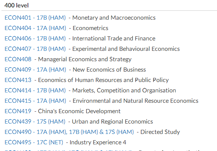Viewport: 217px width, 151px height.
Task: Click the ECON419 paper code link
Action: (18, 111)
